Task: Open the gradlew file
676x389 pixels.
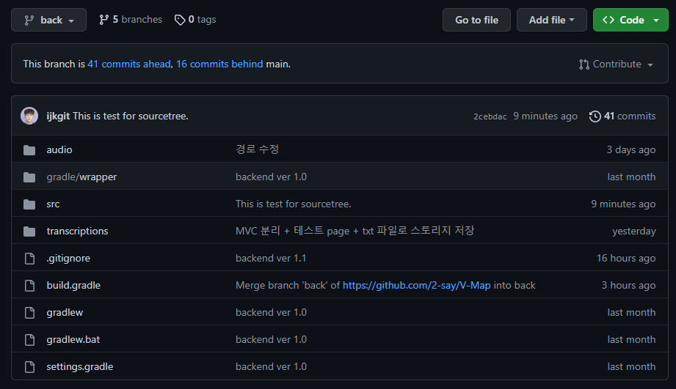Action: pos(65,312)
